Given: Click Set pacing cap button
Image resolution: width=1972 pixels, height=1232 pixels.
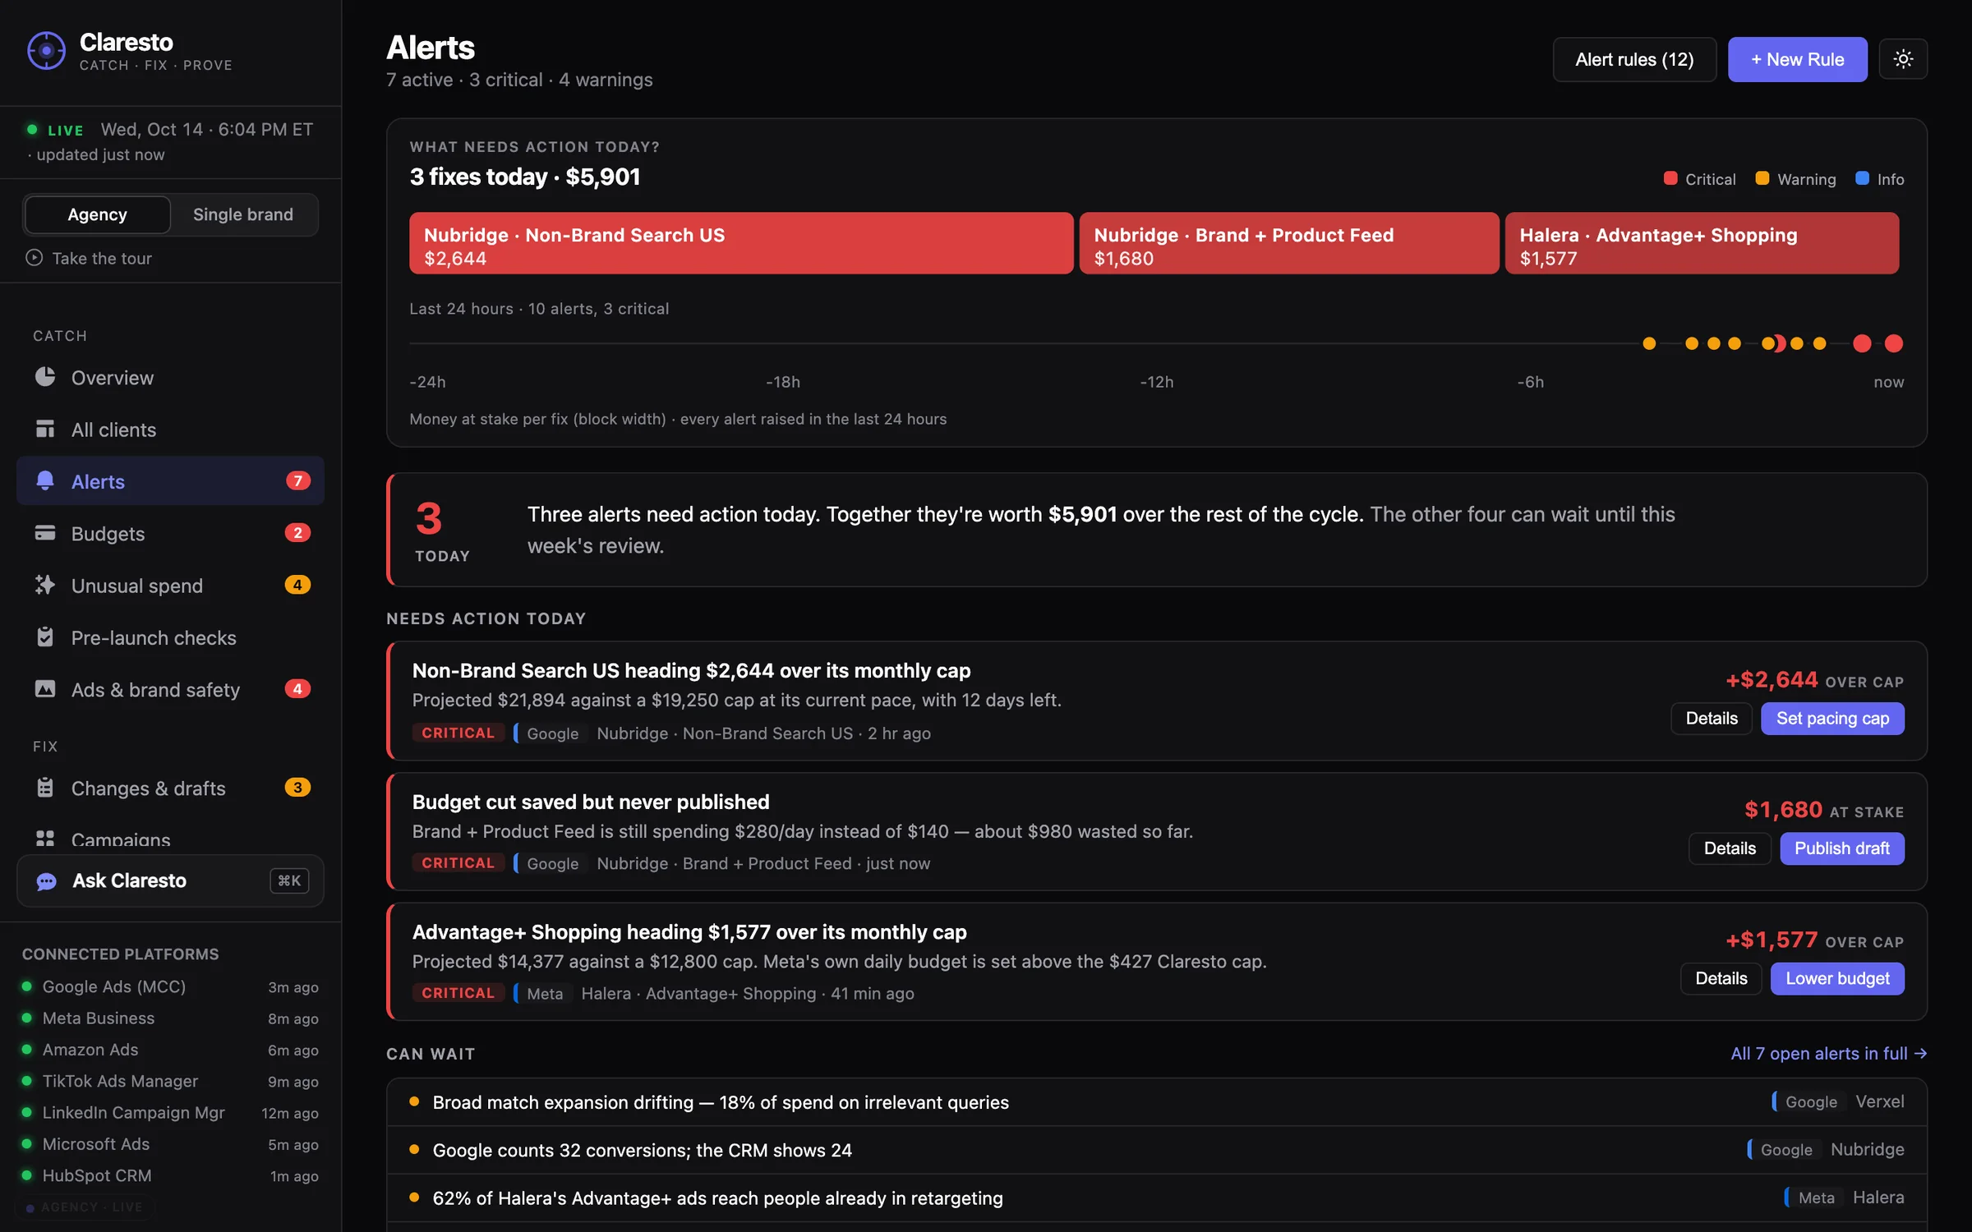Looking at the screenshot, I should 1832,719.
